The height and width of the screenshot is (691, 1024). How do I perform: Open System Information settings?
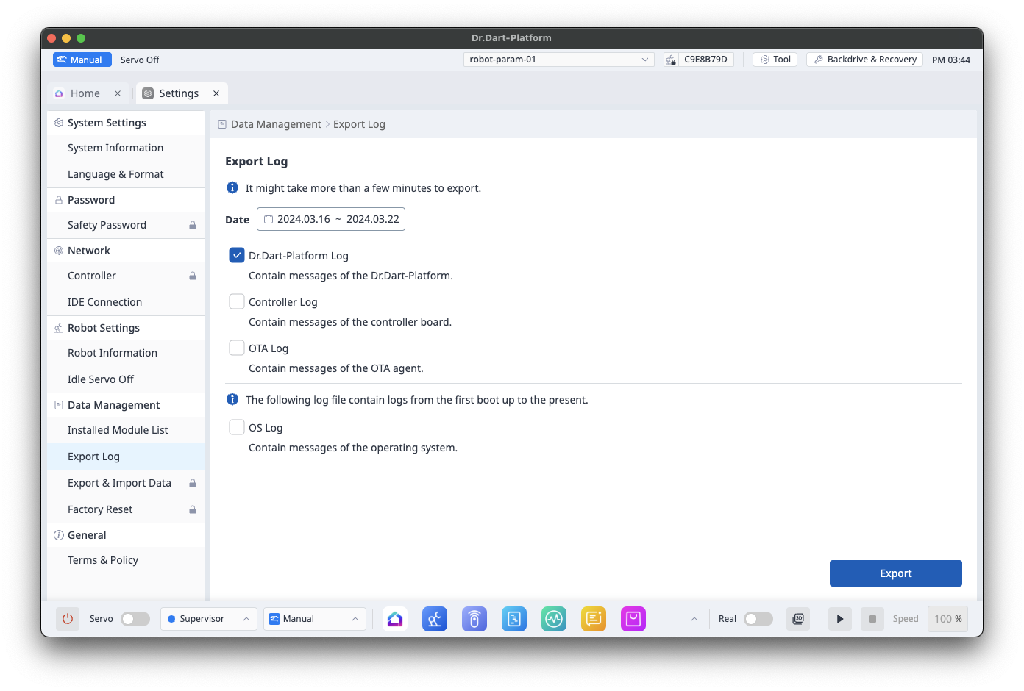pyautogui.click(x=126, y=148)
